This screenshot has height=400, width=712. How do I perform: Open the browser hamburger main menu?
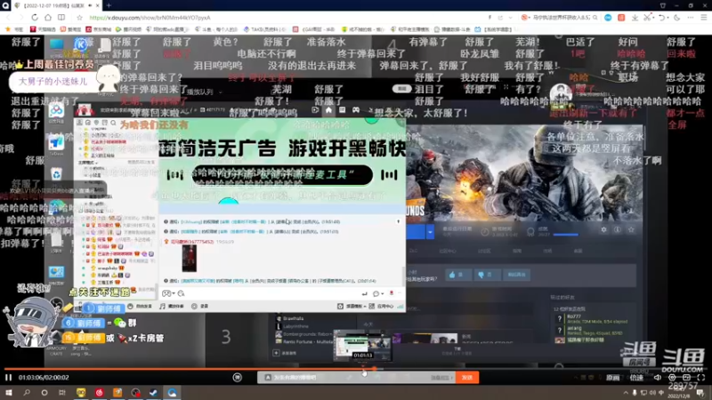[x=703, y=17]
